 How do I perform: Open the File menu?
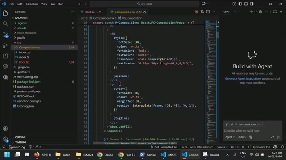tap(12, 4)
